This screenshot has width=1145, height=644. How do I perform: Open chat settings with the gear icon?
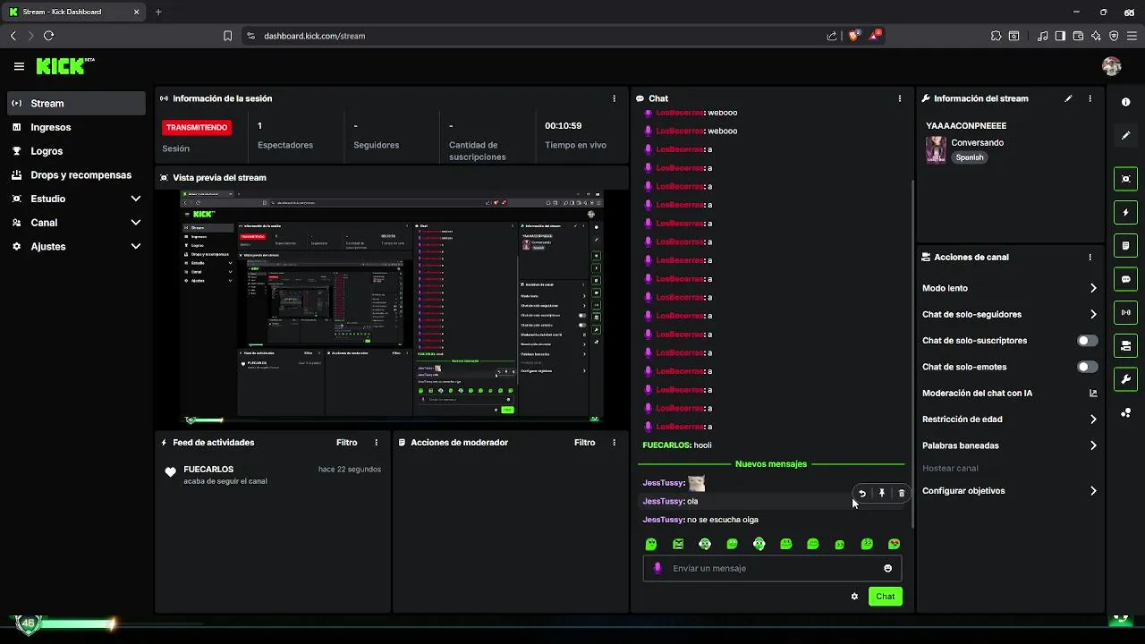(x=854, y=597)
